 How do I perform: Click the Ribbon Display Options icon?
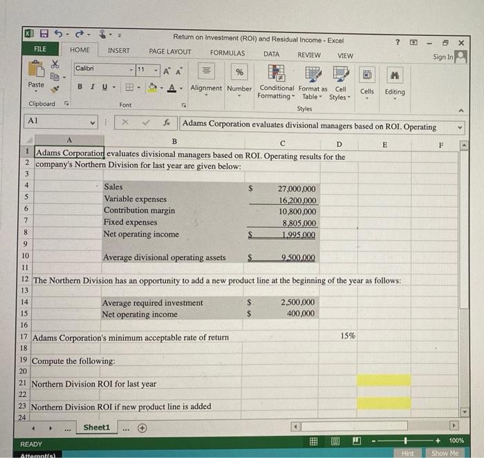tap(413, 42)
